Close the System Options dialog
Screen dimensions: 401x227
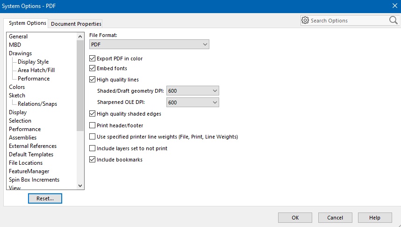[x=394, y=6]
